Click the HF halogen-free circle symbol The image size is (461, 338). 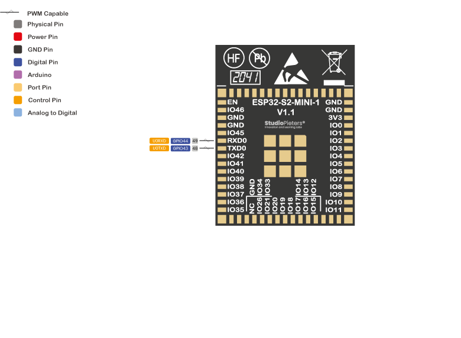click(233, 58)
